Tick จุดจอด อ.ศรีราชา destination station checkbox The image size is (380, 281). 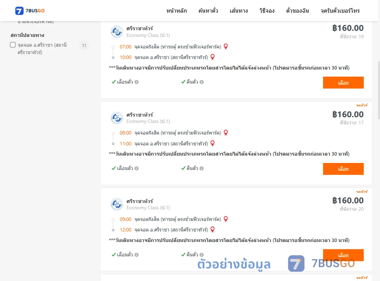pos(13,45)
